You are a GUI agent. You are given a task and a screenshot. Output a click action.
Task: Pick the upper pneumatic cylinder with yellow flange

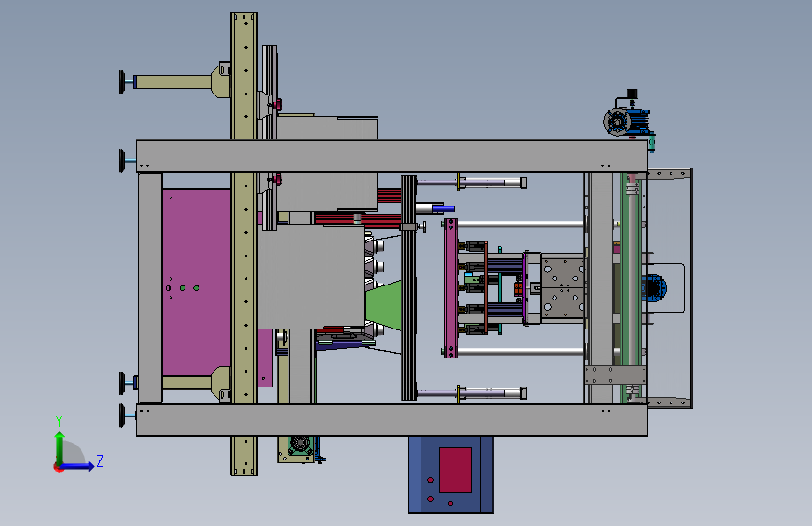click(x=471, y=183)
